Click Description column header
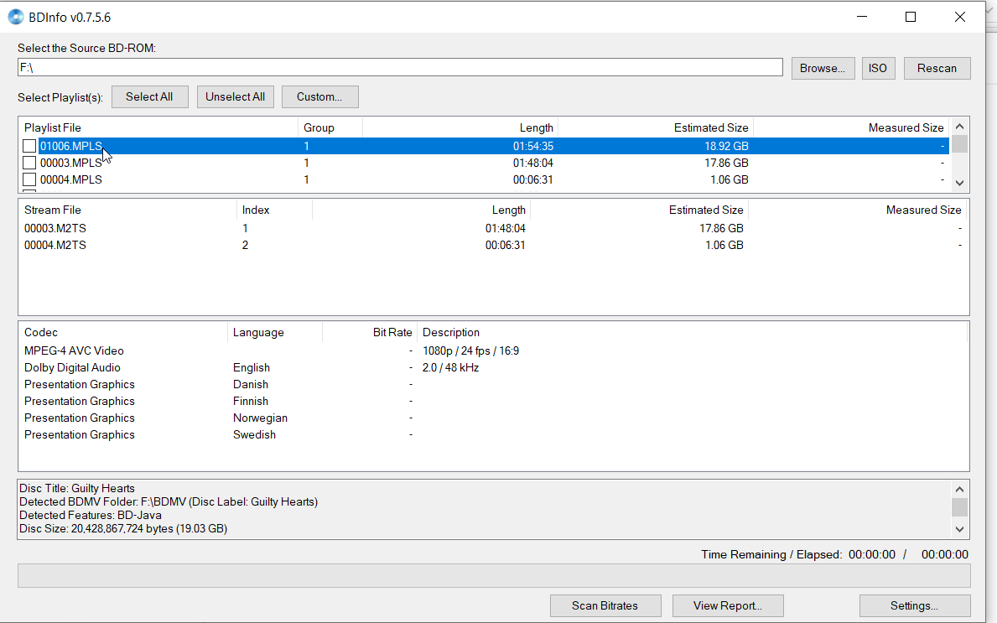Image resolution: width=997 pixels, height=623 pixels. (x=692, y=333)
